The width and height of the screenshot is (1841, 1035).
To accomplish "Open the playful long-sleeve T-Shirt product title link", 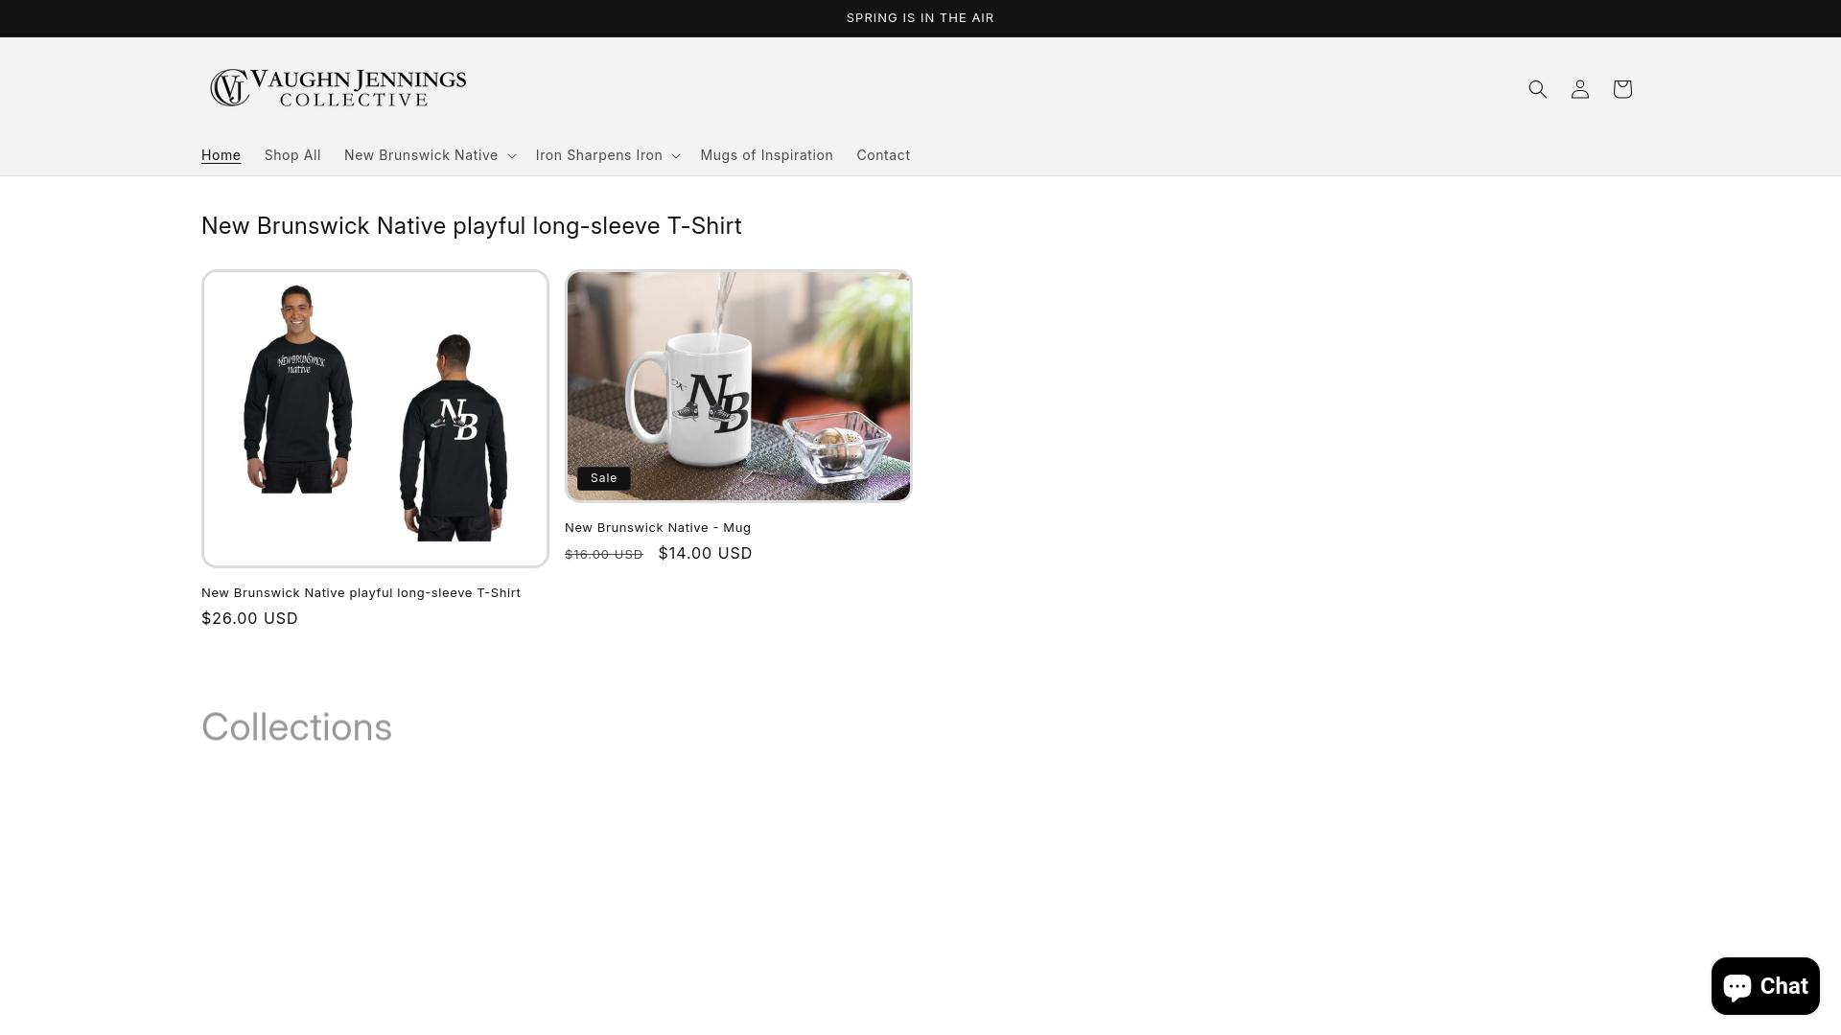I will 361,593.
